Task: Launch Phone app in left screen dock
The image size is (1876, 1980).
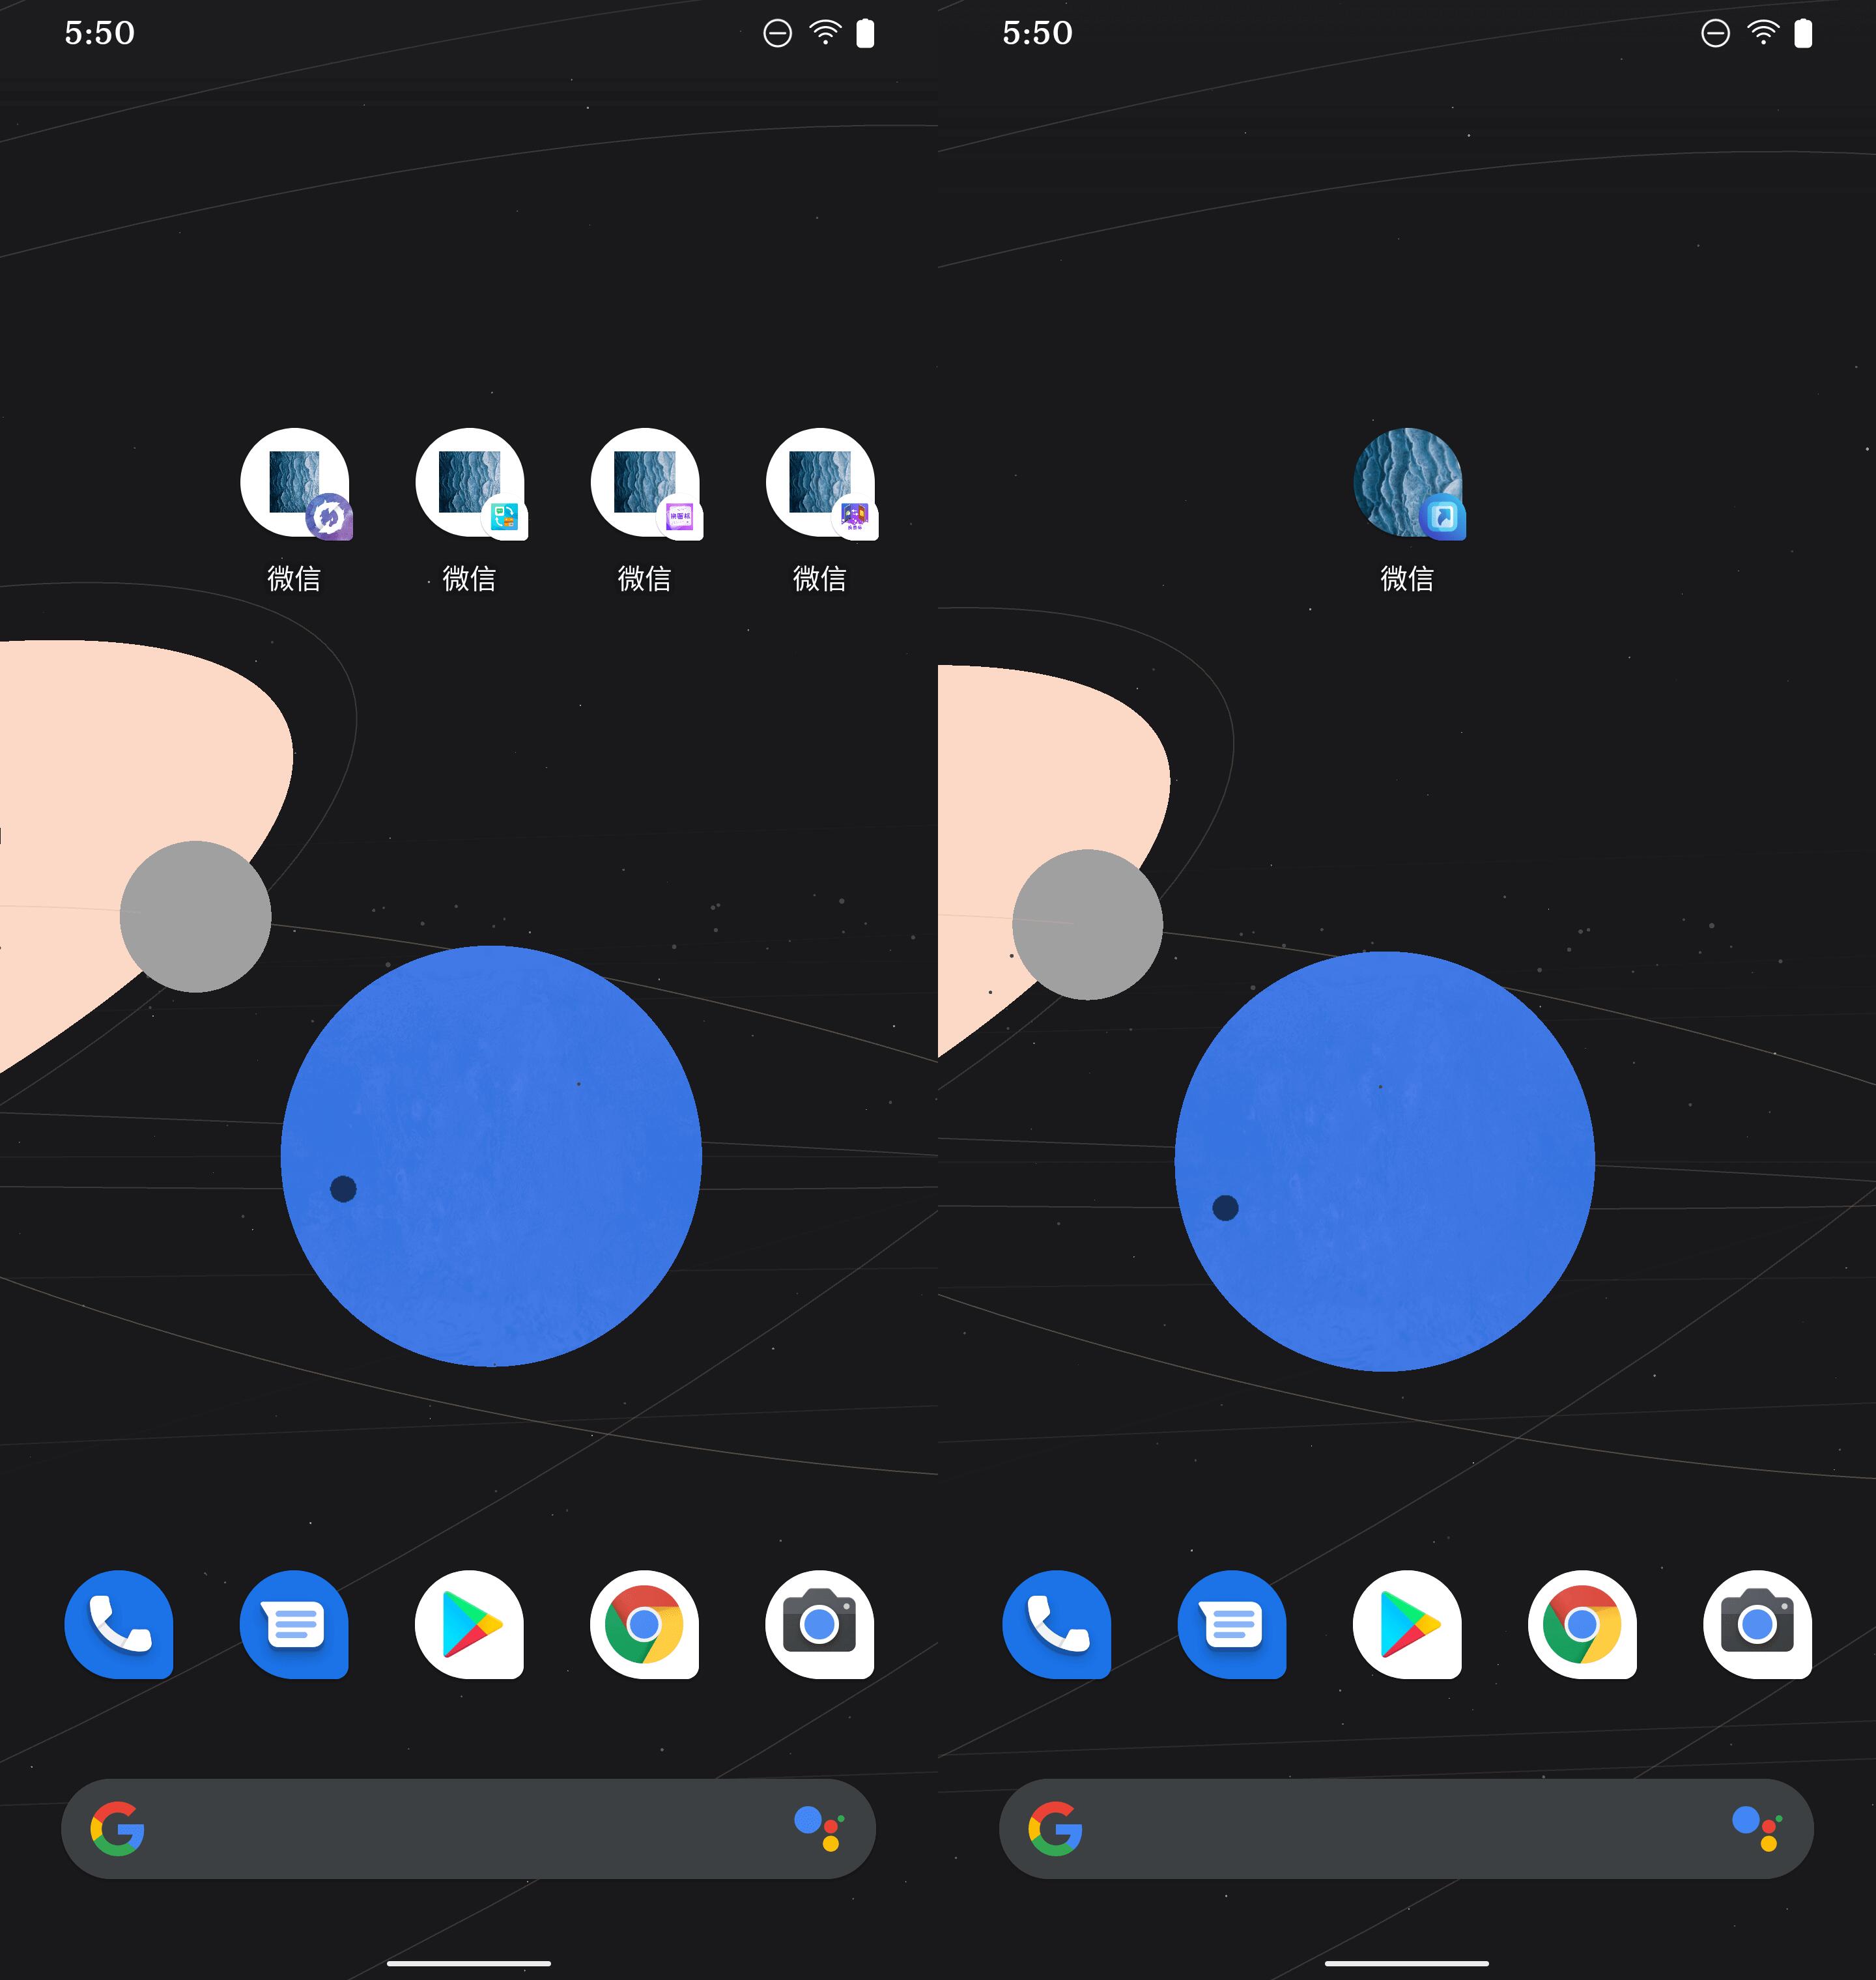Action: pos(119,1624)
